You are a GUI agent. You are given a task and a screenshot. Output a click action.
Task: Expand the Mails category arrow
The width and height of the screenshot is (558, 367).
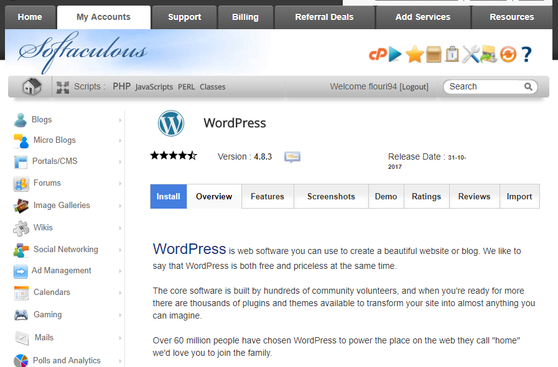point(120,338)
